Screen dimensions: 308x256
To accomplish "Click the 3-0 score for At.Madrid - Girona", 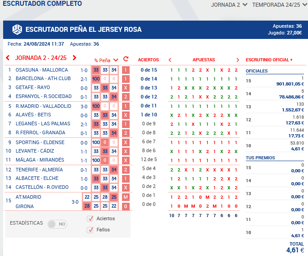I will (75, 202).
